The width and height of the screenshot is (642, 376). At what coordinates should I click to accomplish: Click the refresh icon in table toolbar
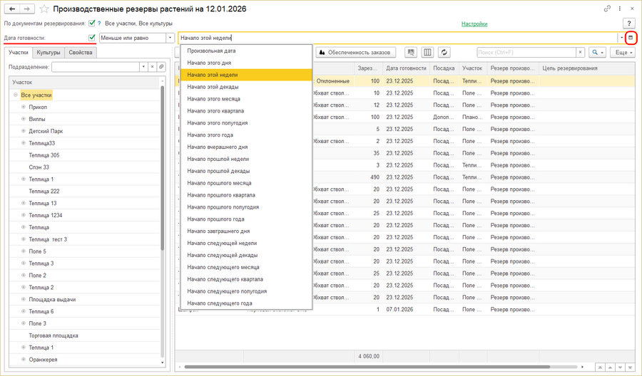tap(444, 53)
